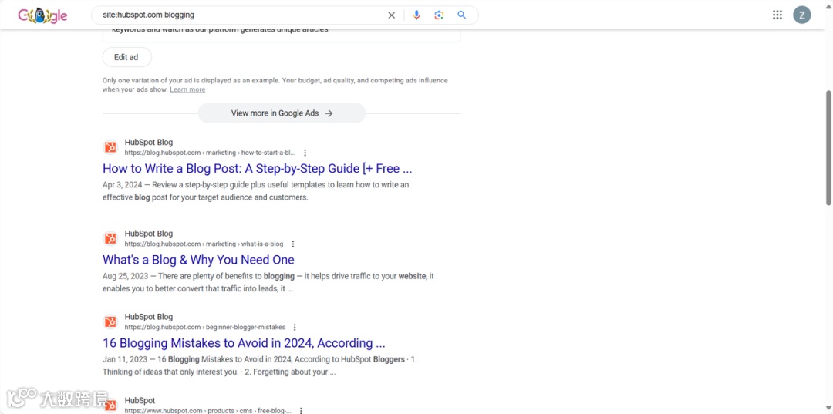This screenshot has height=414, width=833.
Task: Click the Aug 25, 2023 snippet text
Action: [268, 282]
